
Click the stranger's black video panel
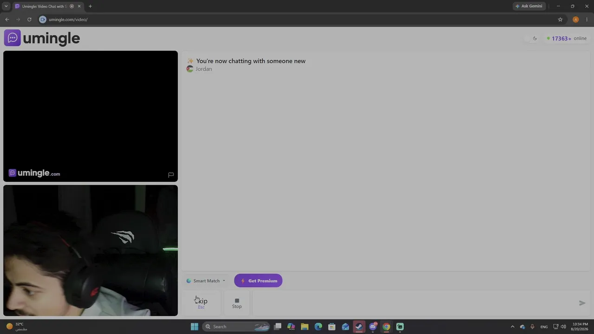[x=90, y=116]
